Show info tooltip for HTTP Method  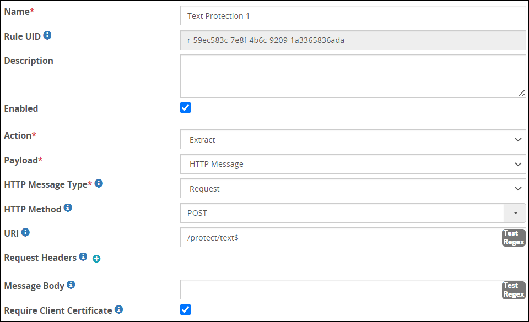[x=68, y=208]
